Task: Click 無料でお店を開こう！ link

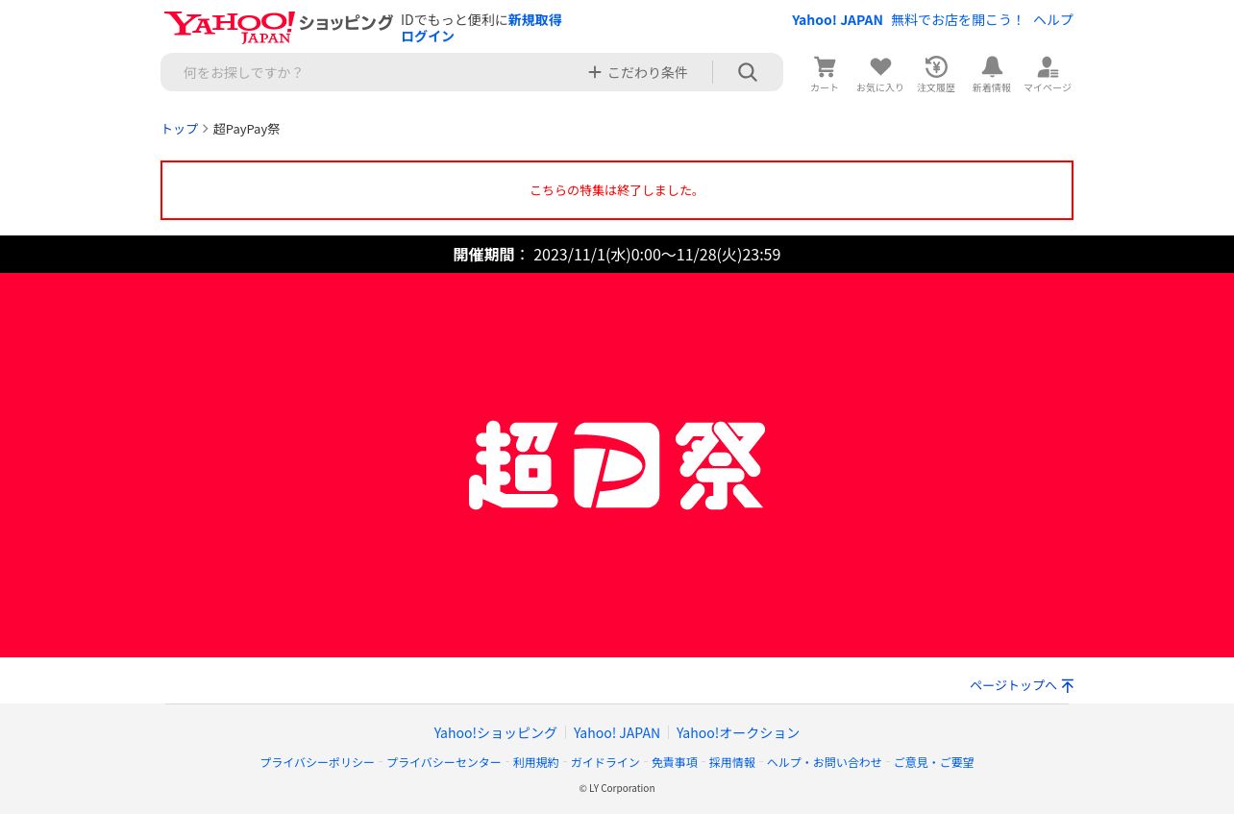Action: [x=958, y=20]
